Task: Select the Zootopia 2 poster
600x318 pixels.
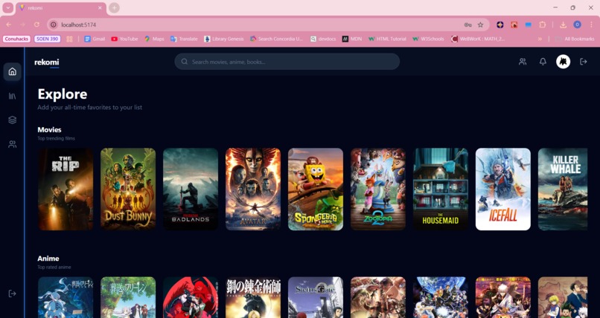Action: pos(378,189)
